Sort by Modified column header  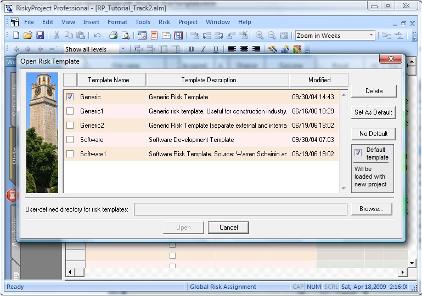(x=319, y=80)
